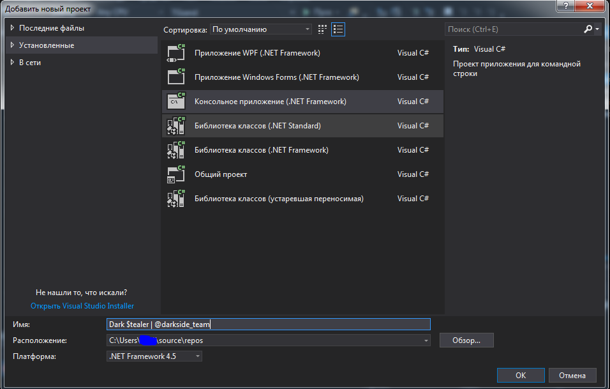Click Visual C# label in WPF row

[413, 53]
